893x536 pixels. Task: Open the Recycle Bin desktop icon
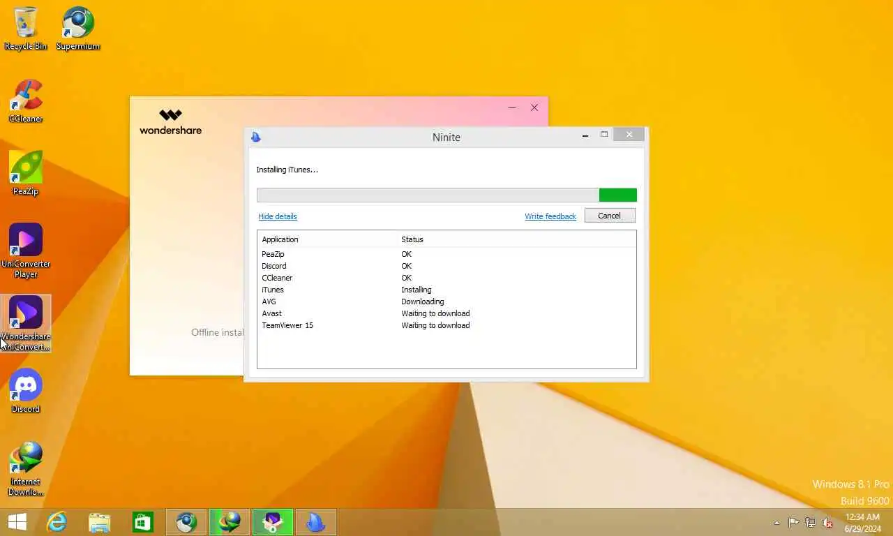click(x=26, y=29)
